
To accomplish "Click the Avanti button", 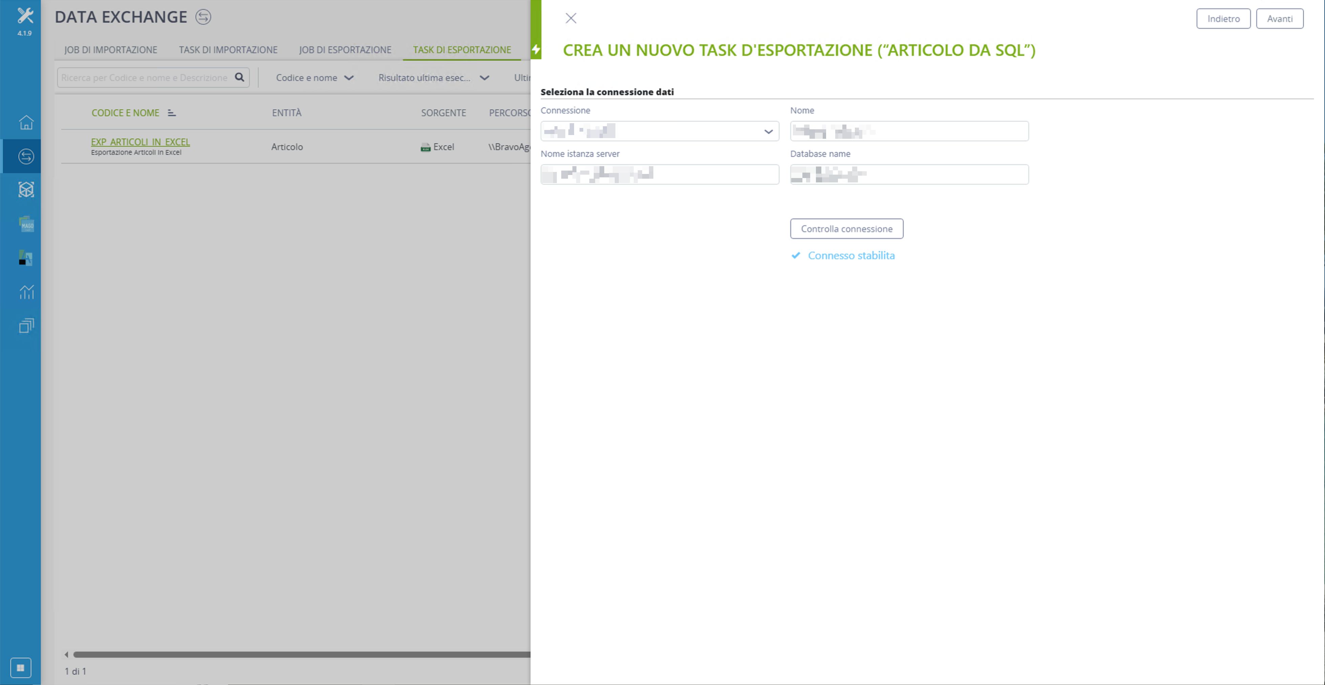I will (x=1279, y=19).
